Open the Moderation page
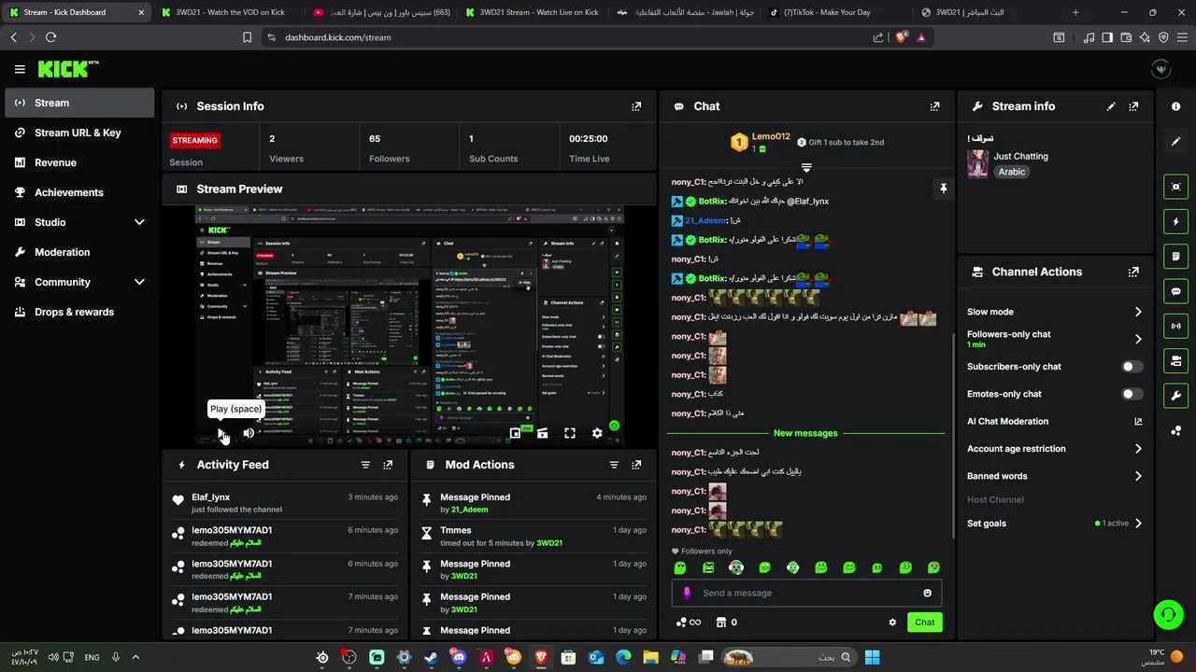This screenshot has width=1196, height=672. [x=79, y=252]
